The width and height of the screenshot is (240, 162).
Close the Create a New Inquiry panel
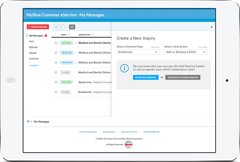[x=212, y=27]
